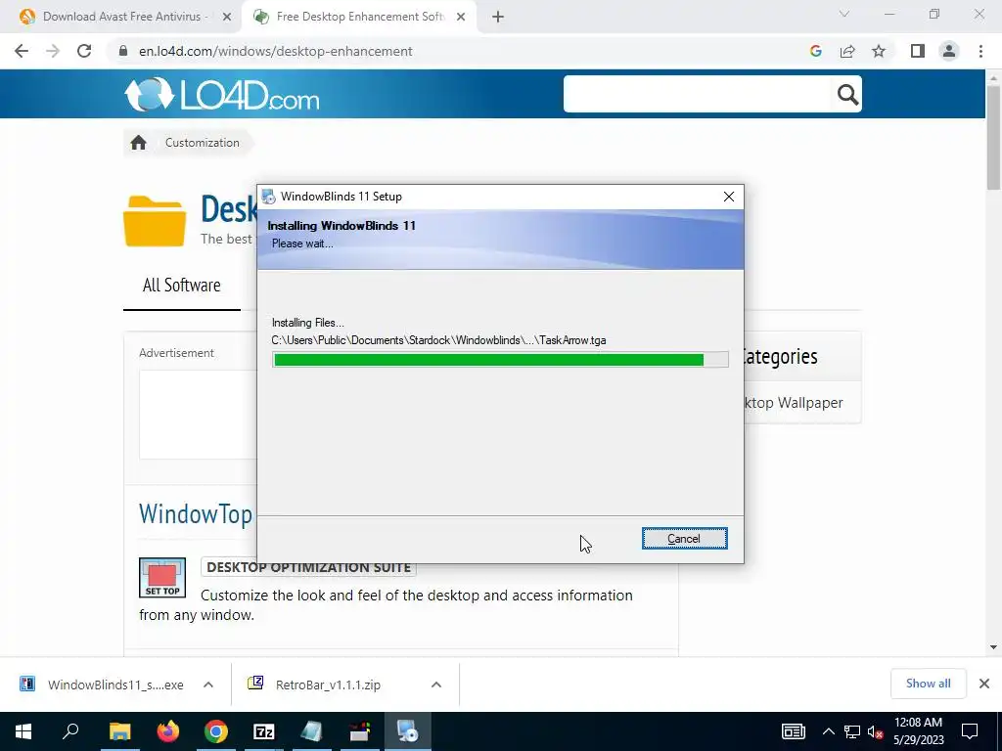The width and height of the screenshot is (1002, 751).
Task: Share this page icon
Action: (x=847, y=51)
